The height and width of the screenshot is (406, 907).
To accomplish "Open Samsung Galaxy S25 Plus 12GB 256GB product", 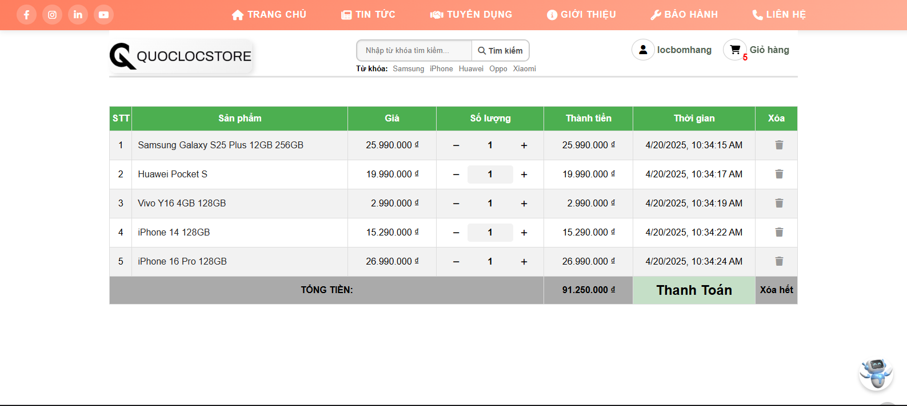I will pos(221,145).
